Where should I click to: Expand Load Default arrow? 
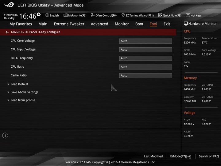8,84
